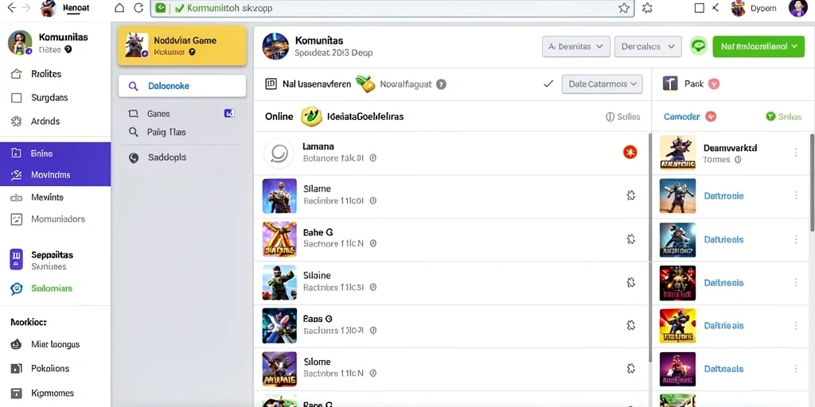
Task: Open the Datirronie link
Action: (723, 196)
